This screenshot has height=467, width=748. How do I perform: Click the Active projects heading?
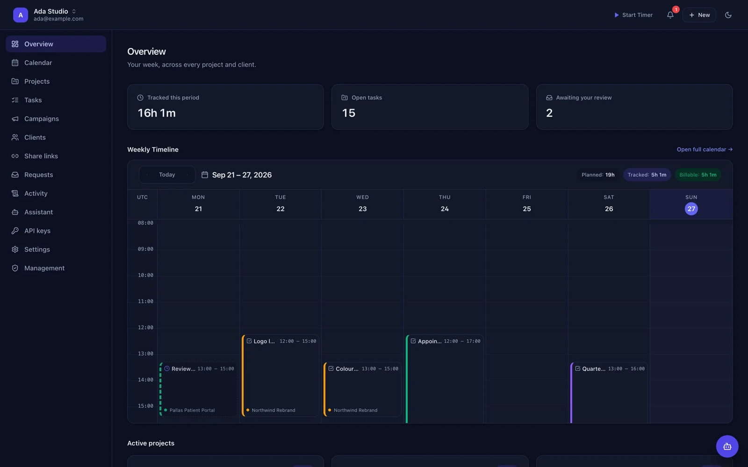pos(151,443)
